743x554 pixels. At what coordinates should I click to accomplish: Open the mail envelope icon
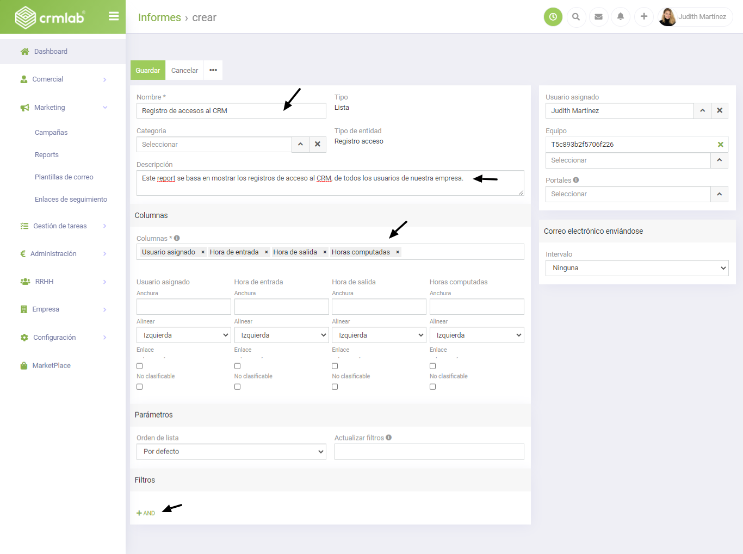pos(598,17)
